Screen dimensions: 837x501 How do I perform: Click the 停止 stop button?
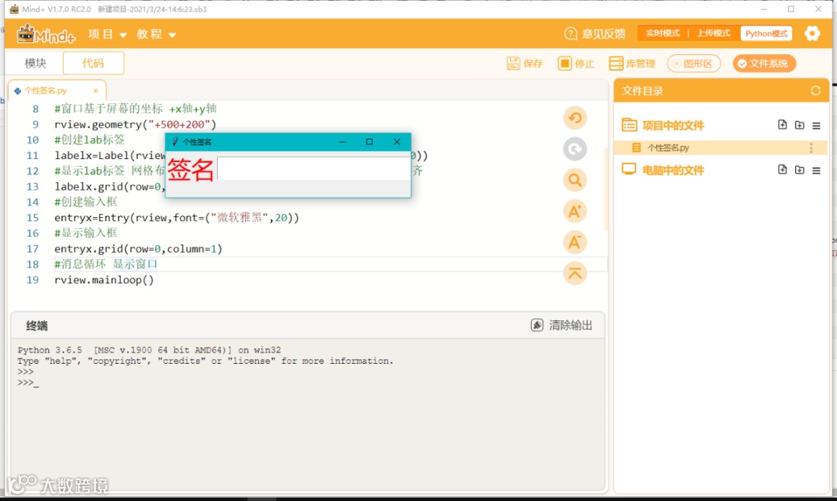(x=575, y=64)
